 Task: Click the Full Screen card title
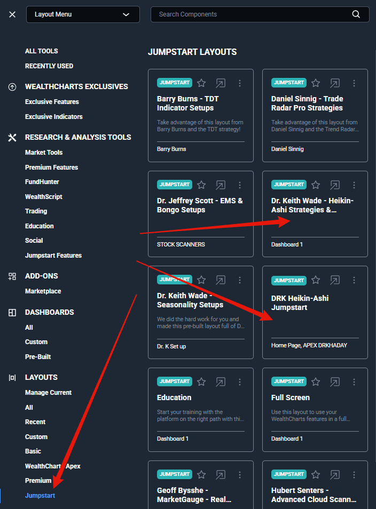click(291, 397)
